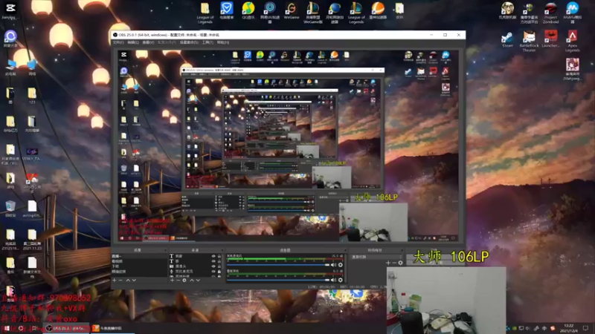595x334 pixels.
Task: Remove the selected source with the minus icon
Action: 178,281
